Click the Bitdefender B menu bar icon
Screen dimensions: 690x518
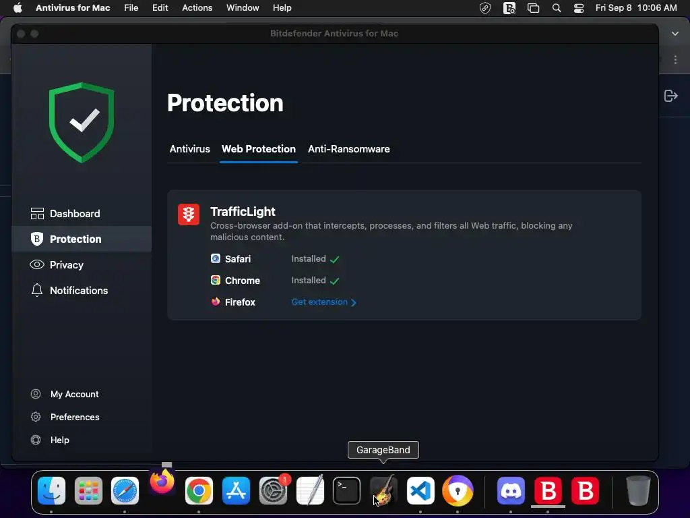tap(509, 8)
